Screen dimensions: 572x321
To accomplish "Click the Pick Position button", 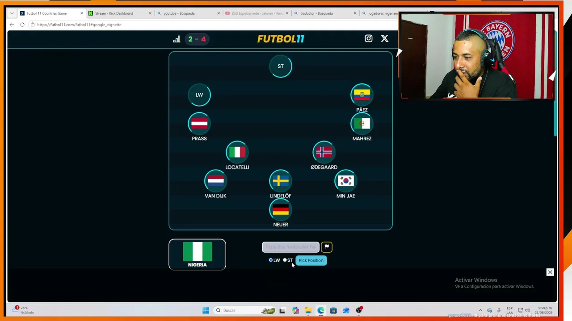I will [x=311, y=260].
